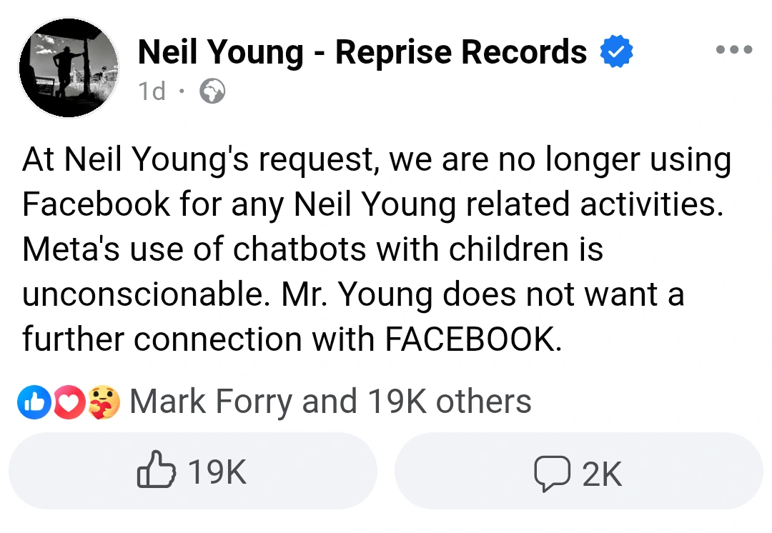
Task: Click the red heart love reaction emoji
Action: pos(69,402)
